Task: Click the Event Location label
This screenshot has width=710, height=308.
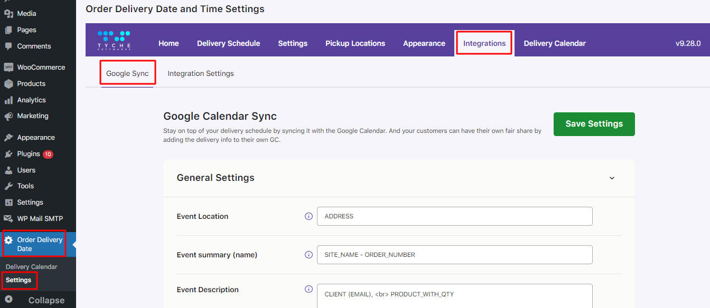Action: (x=202, y=216)
